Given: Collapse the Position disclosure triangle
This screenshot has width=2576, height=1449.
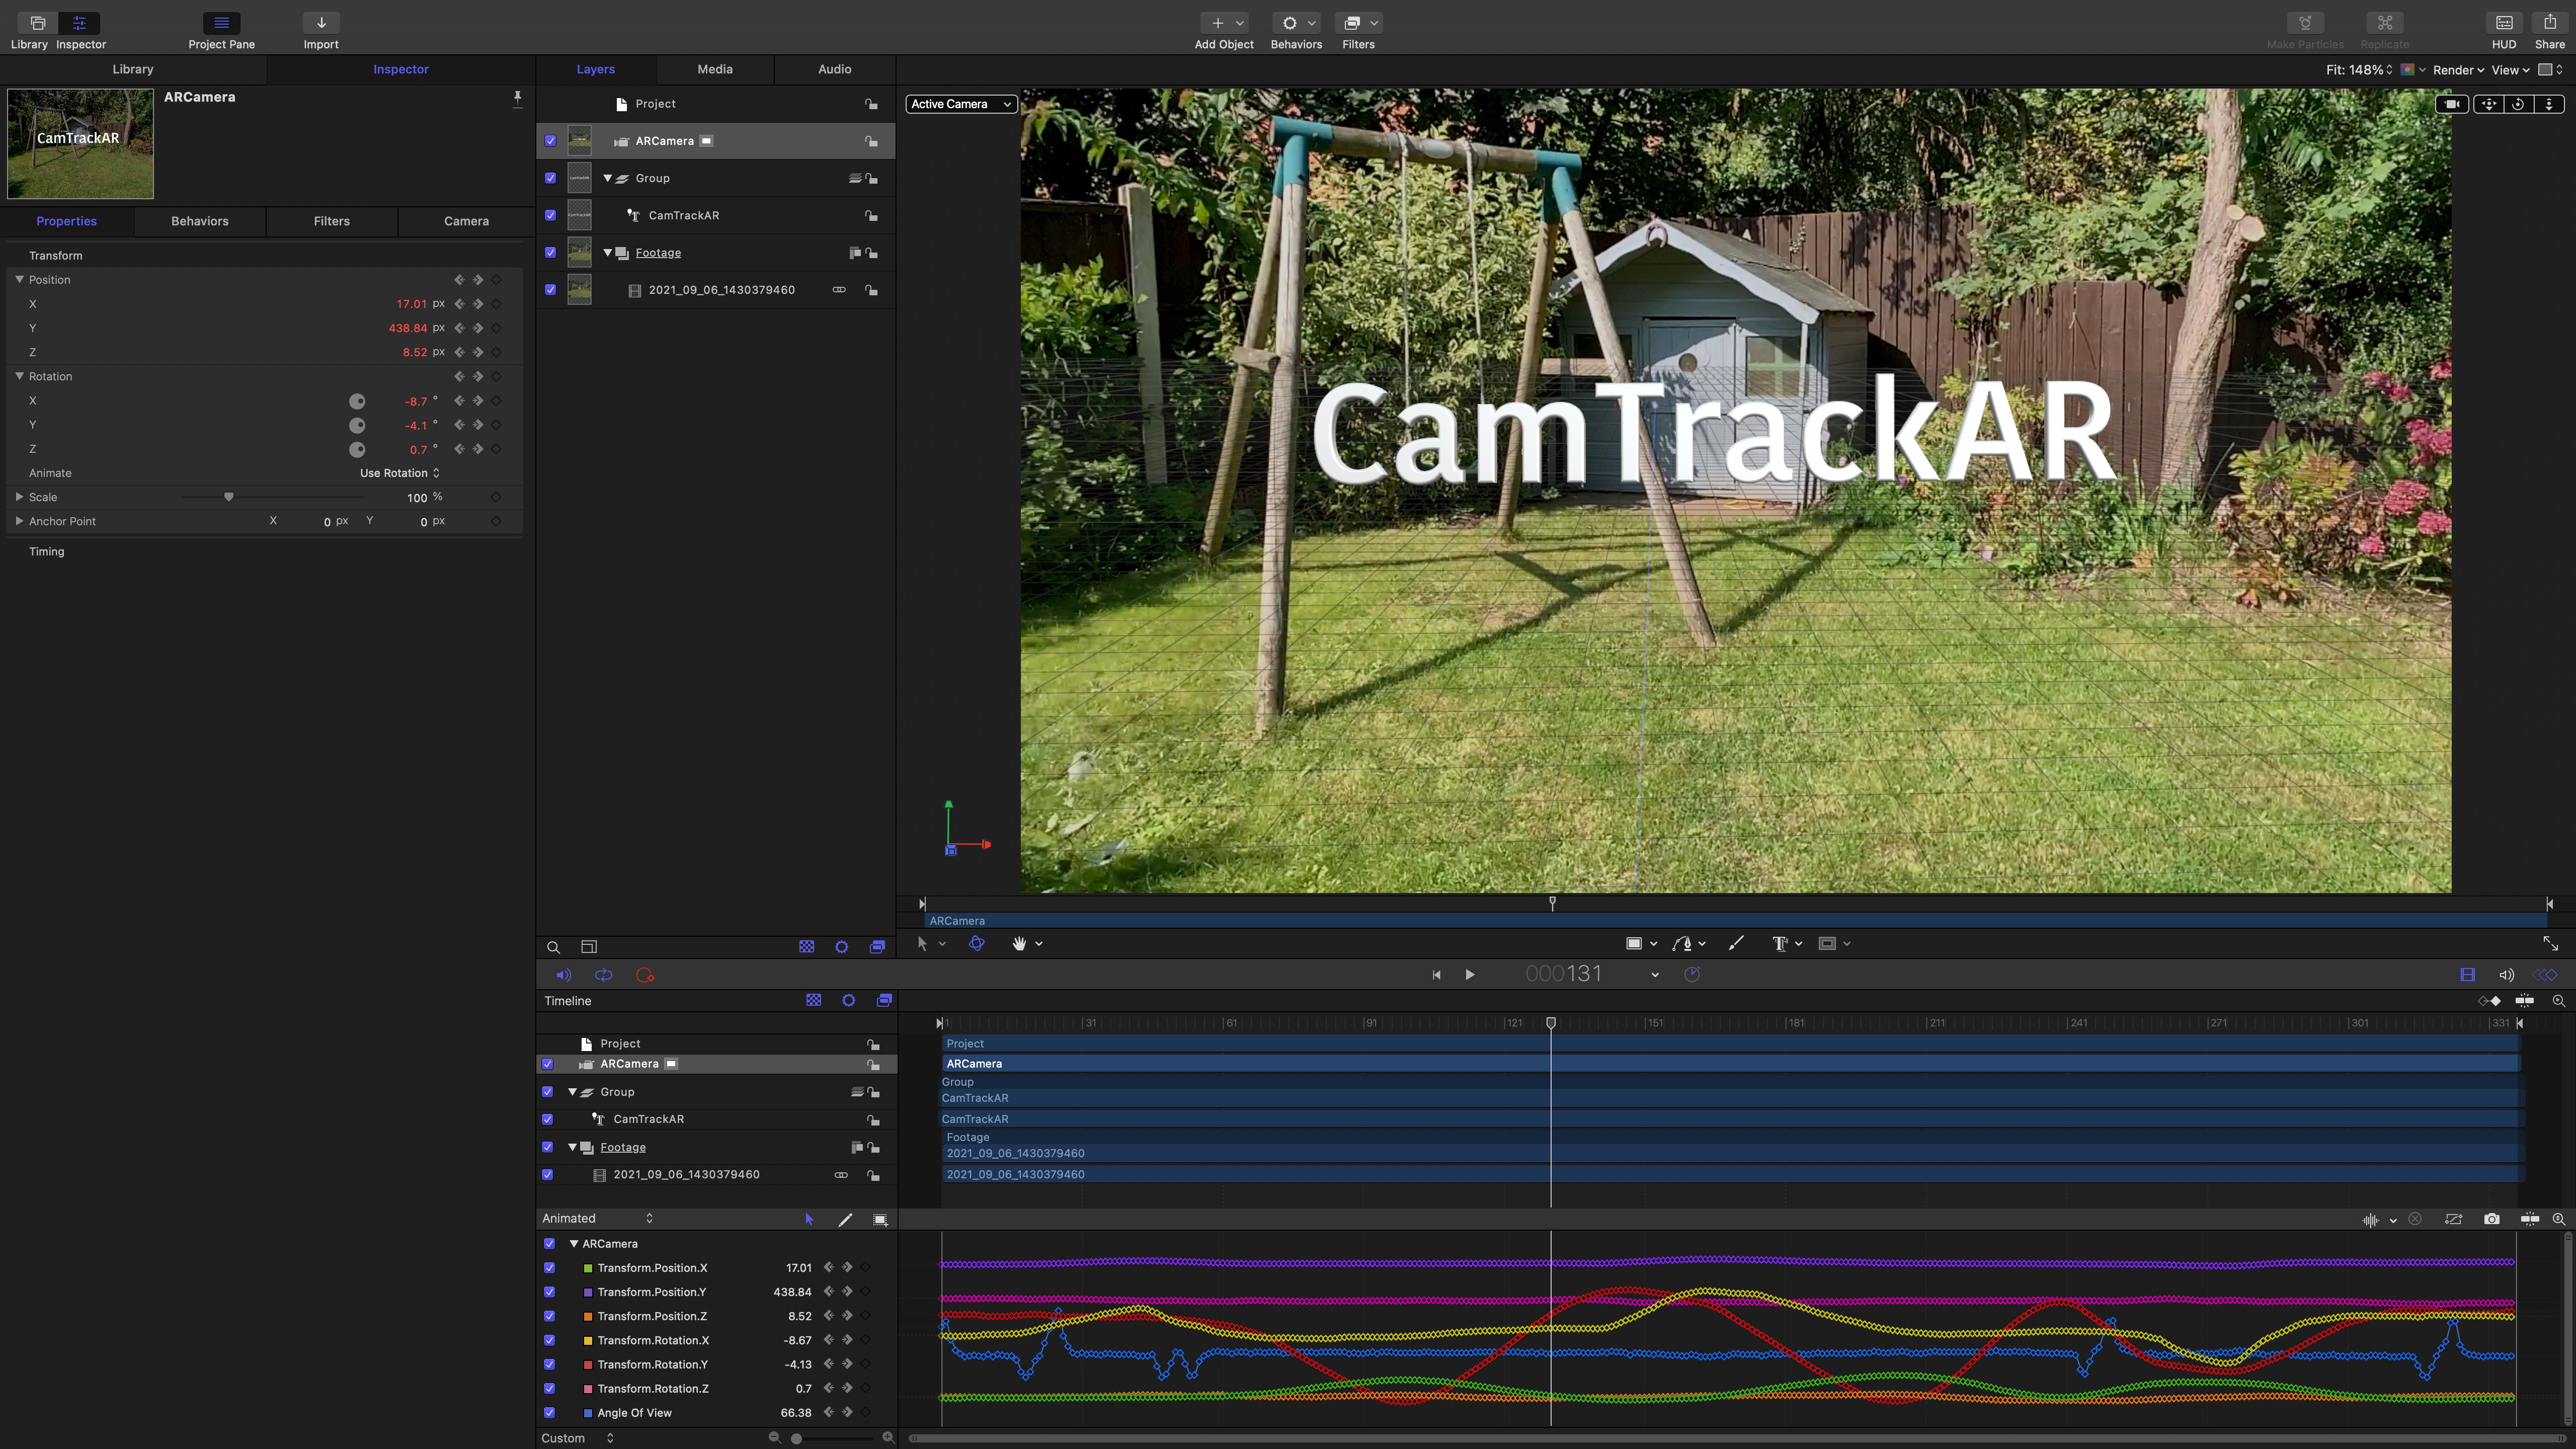Looking at the screenshot, I should point(19,280).
